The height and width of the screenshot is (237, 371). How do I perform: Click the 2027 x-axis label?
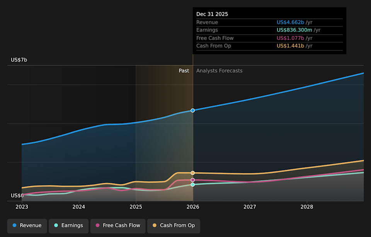pos(250,207)
